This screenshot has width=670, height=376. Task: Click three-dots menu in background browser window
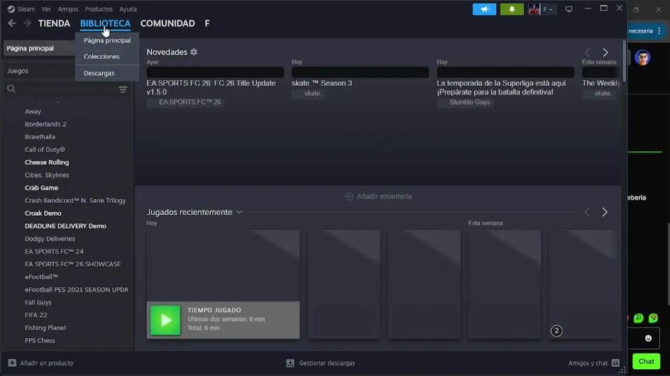coord(660,31)
